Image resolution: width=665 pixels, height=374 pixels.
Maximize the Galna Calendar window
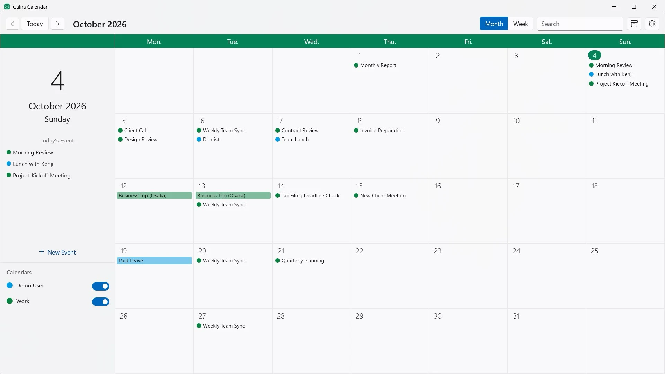(634, 7)
